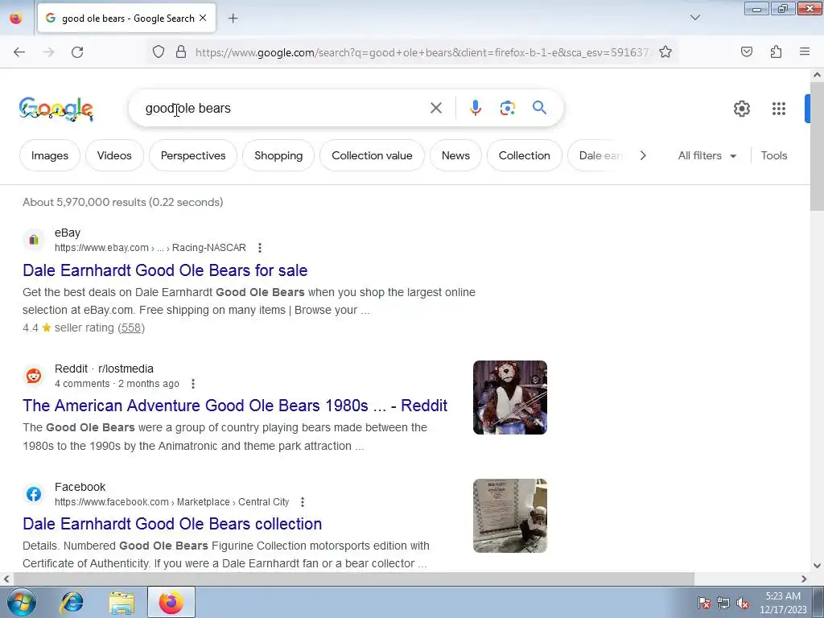Click the network tray icon
This screenshot has width=824, height=618.
pyautogui.click(x=723, y=603)
